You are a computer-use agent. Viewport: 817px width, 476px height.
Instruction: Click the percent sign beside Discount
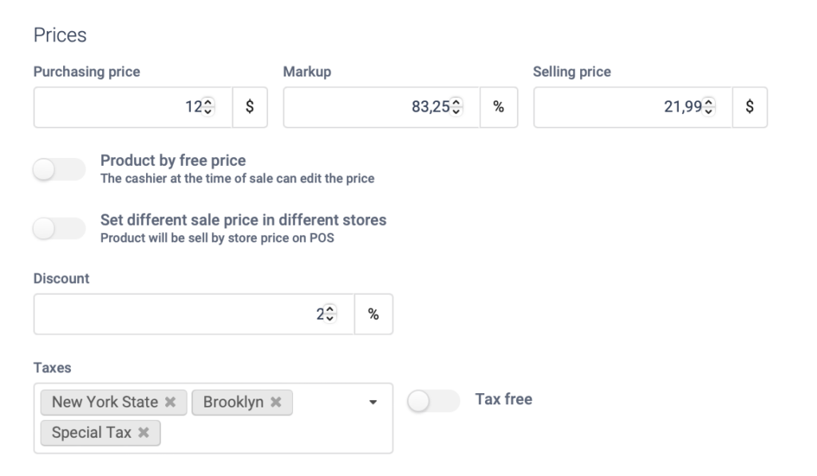(373, 314)
